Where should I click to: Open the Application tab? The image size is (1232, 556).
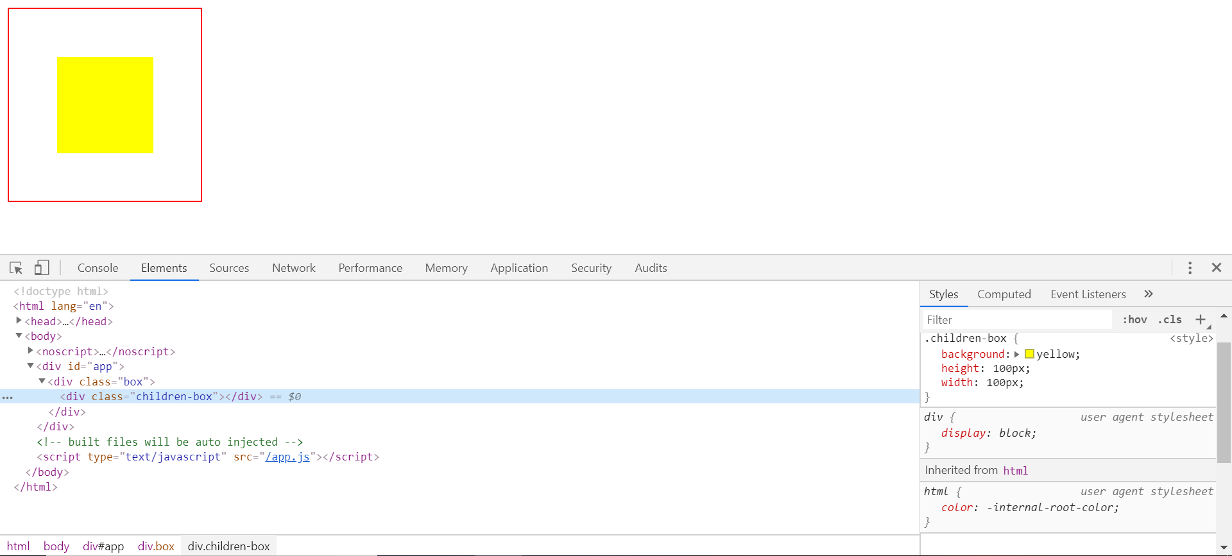click(519, 268)
